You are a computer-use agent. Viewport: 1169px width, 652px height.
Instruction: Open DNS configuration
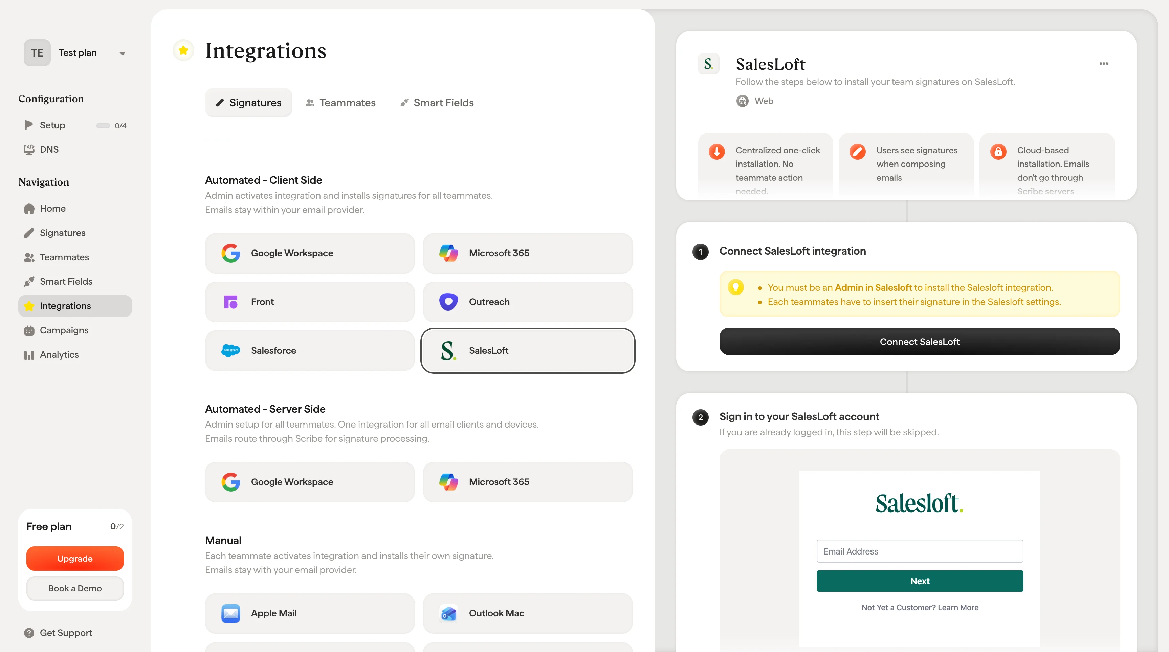tap(75, 149)
